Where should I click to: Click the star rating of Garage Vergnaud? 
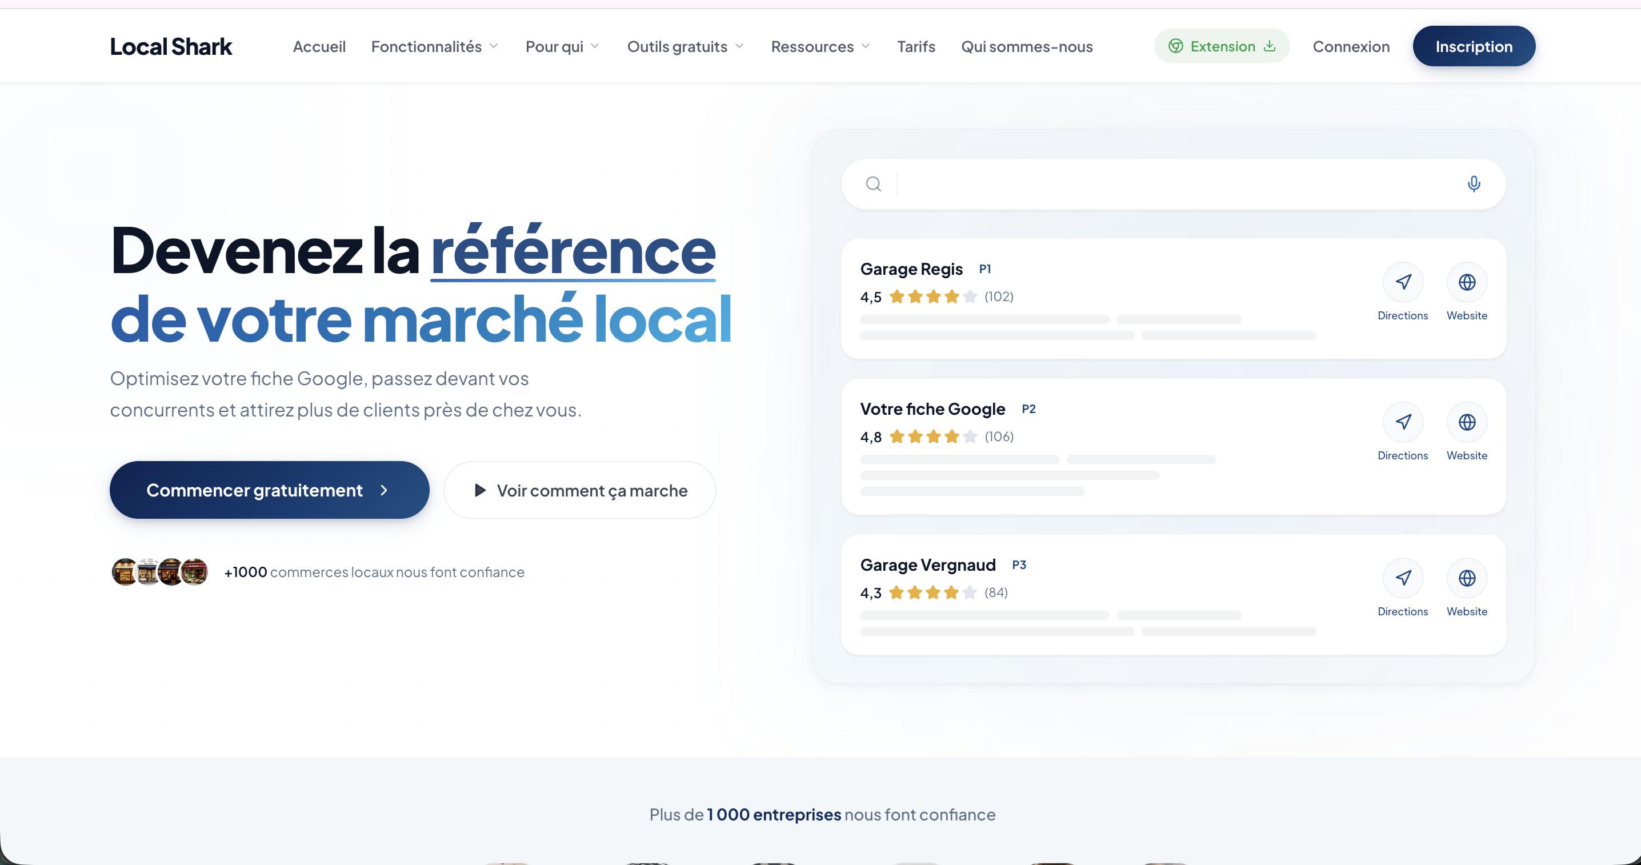933,592
